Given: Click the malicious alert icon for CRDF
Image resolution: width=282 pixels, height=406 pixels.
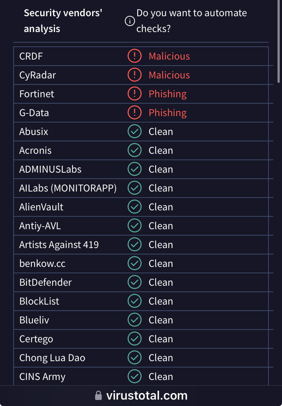Looking at the screenshot, I should click(134, 56).
